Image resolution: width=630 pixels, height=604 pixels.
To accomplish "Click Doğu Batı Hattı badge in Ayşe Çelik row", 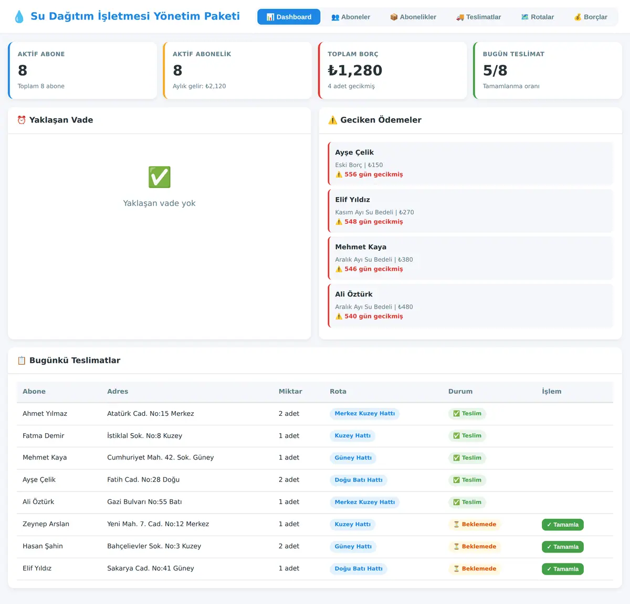I will tap(359, 480).
